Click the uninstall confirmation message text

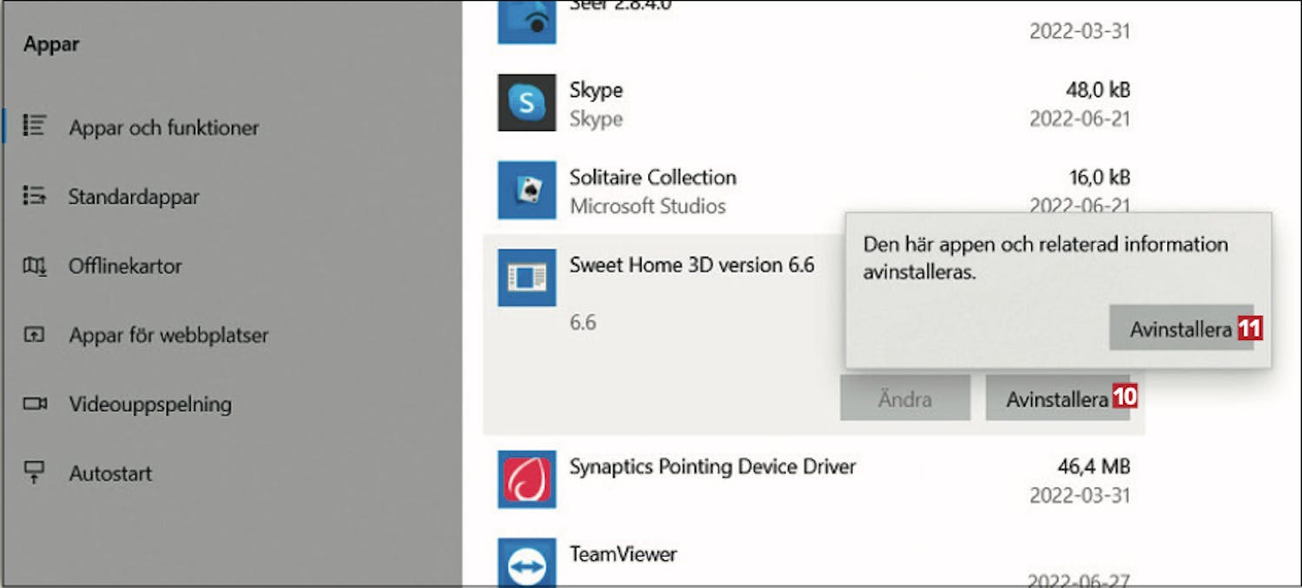[1045, 258]
